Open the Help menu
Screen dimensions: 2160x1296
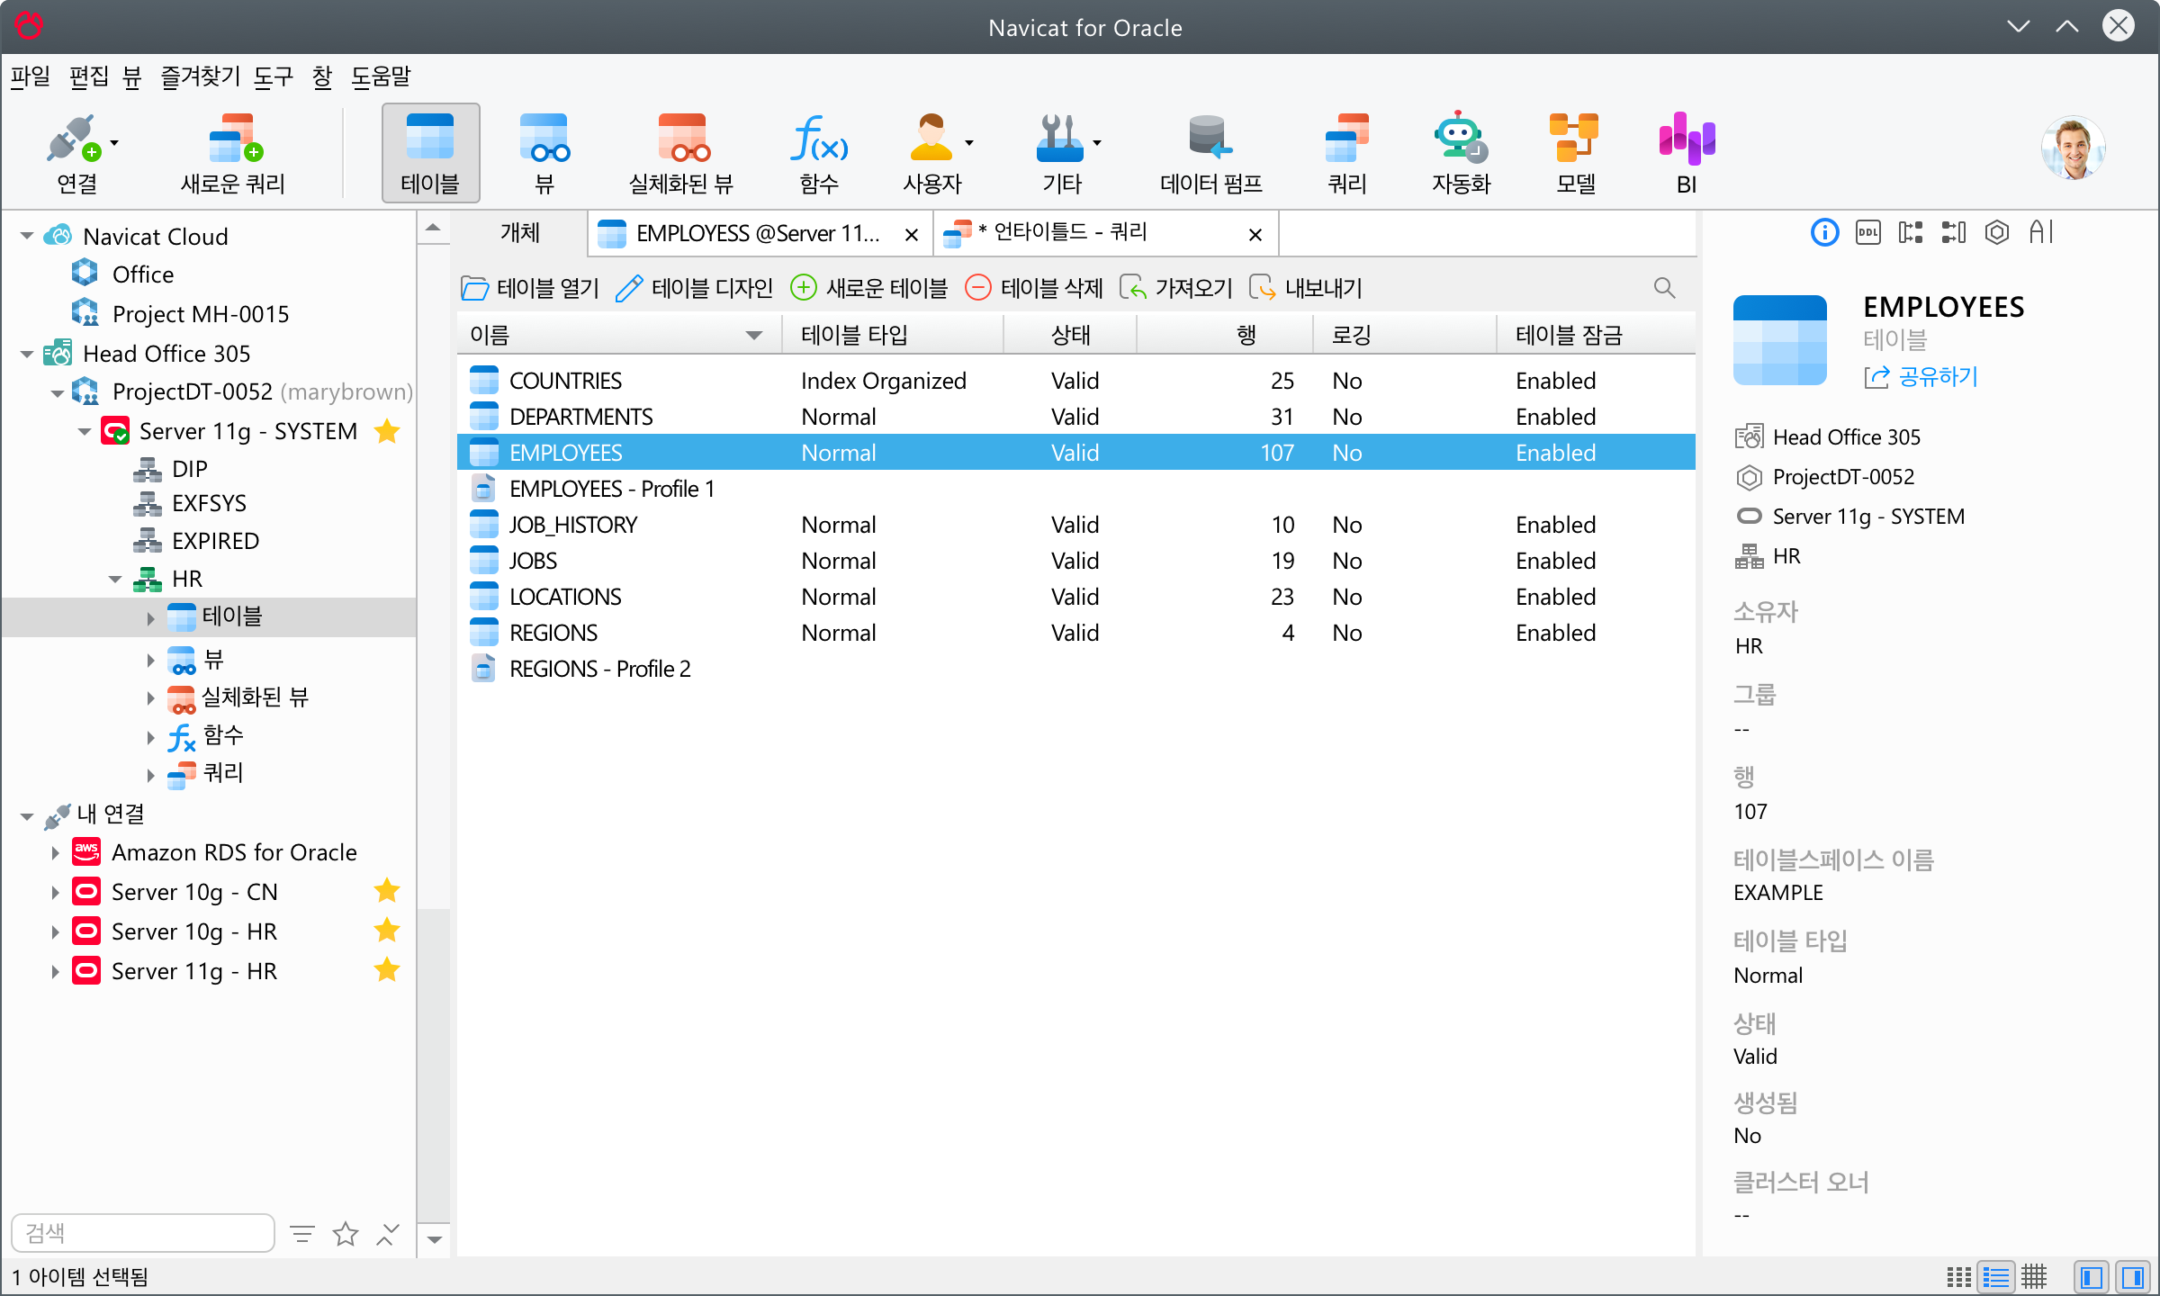click(381, 76)
